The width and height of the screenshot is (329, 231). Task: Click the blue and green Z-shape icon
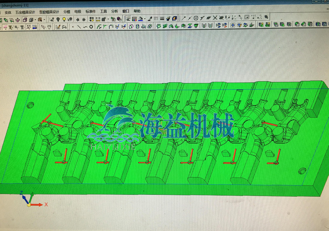coord(190,26)
